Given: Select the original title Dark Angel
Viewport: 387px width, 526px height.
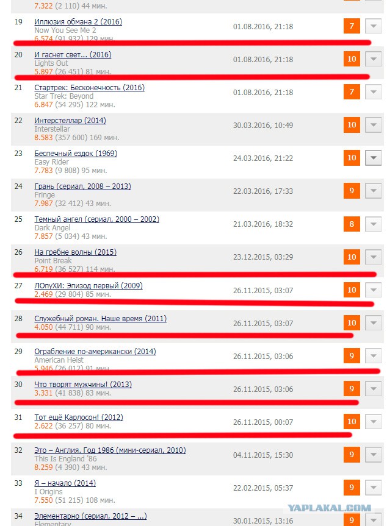Looking at the screenshot, I should click(52, 227).
